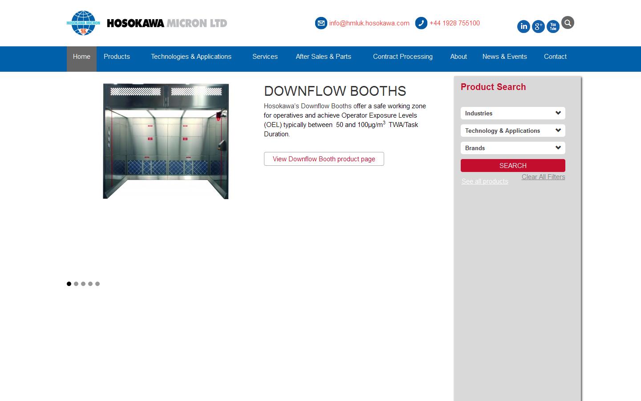Select the last carousel slide dot
Viewport: 641px width, 401px height.
pos(97,284)
